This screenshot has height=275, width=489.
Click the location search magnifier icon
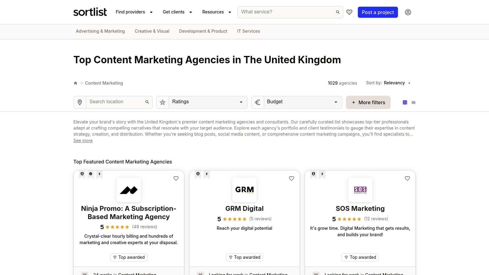(x=147, y=102)
